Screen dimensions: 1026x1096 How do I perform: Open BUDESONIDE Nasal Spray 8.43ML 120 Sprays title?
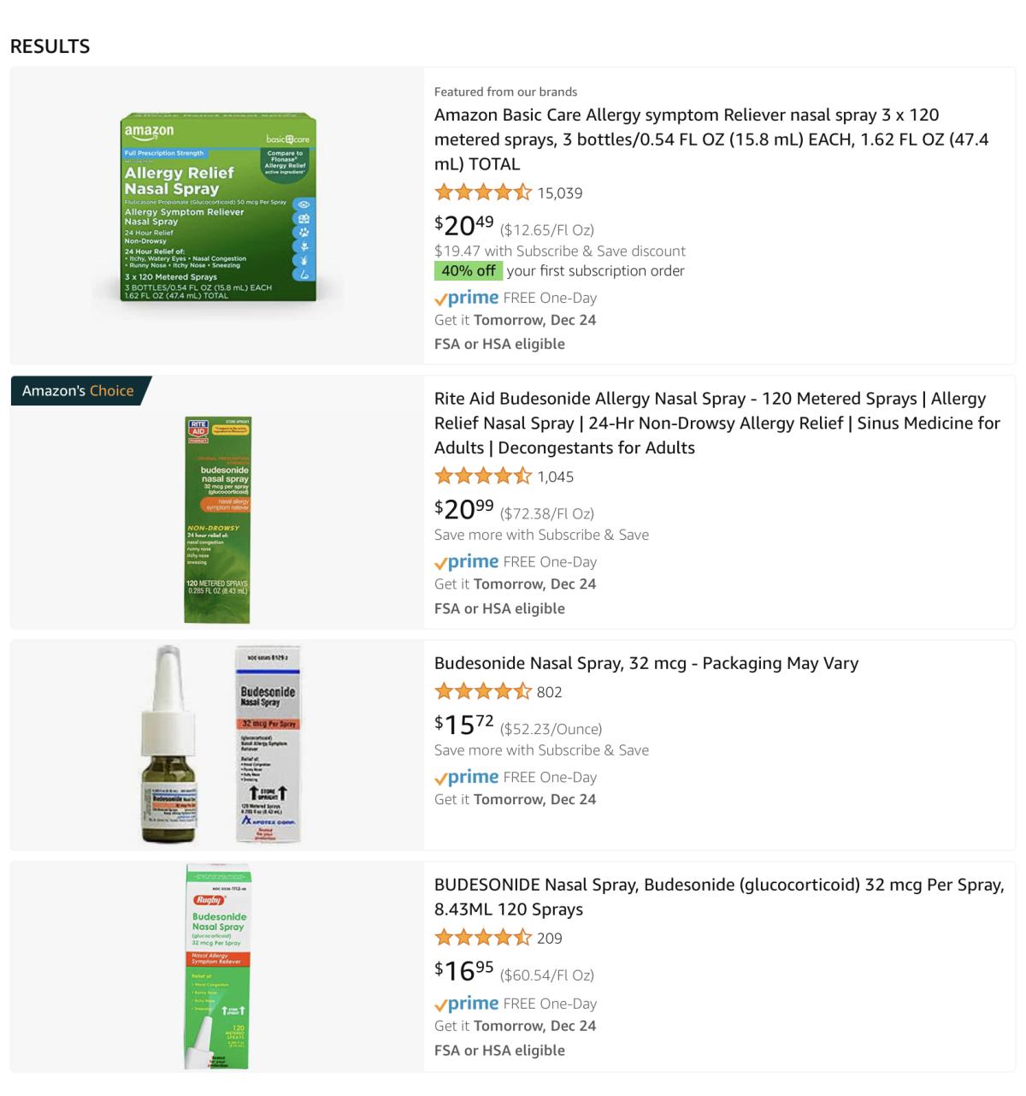click(x=719, y=897)
